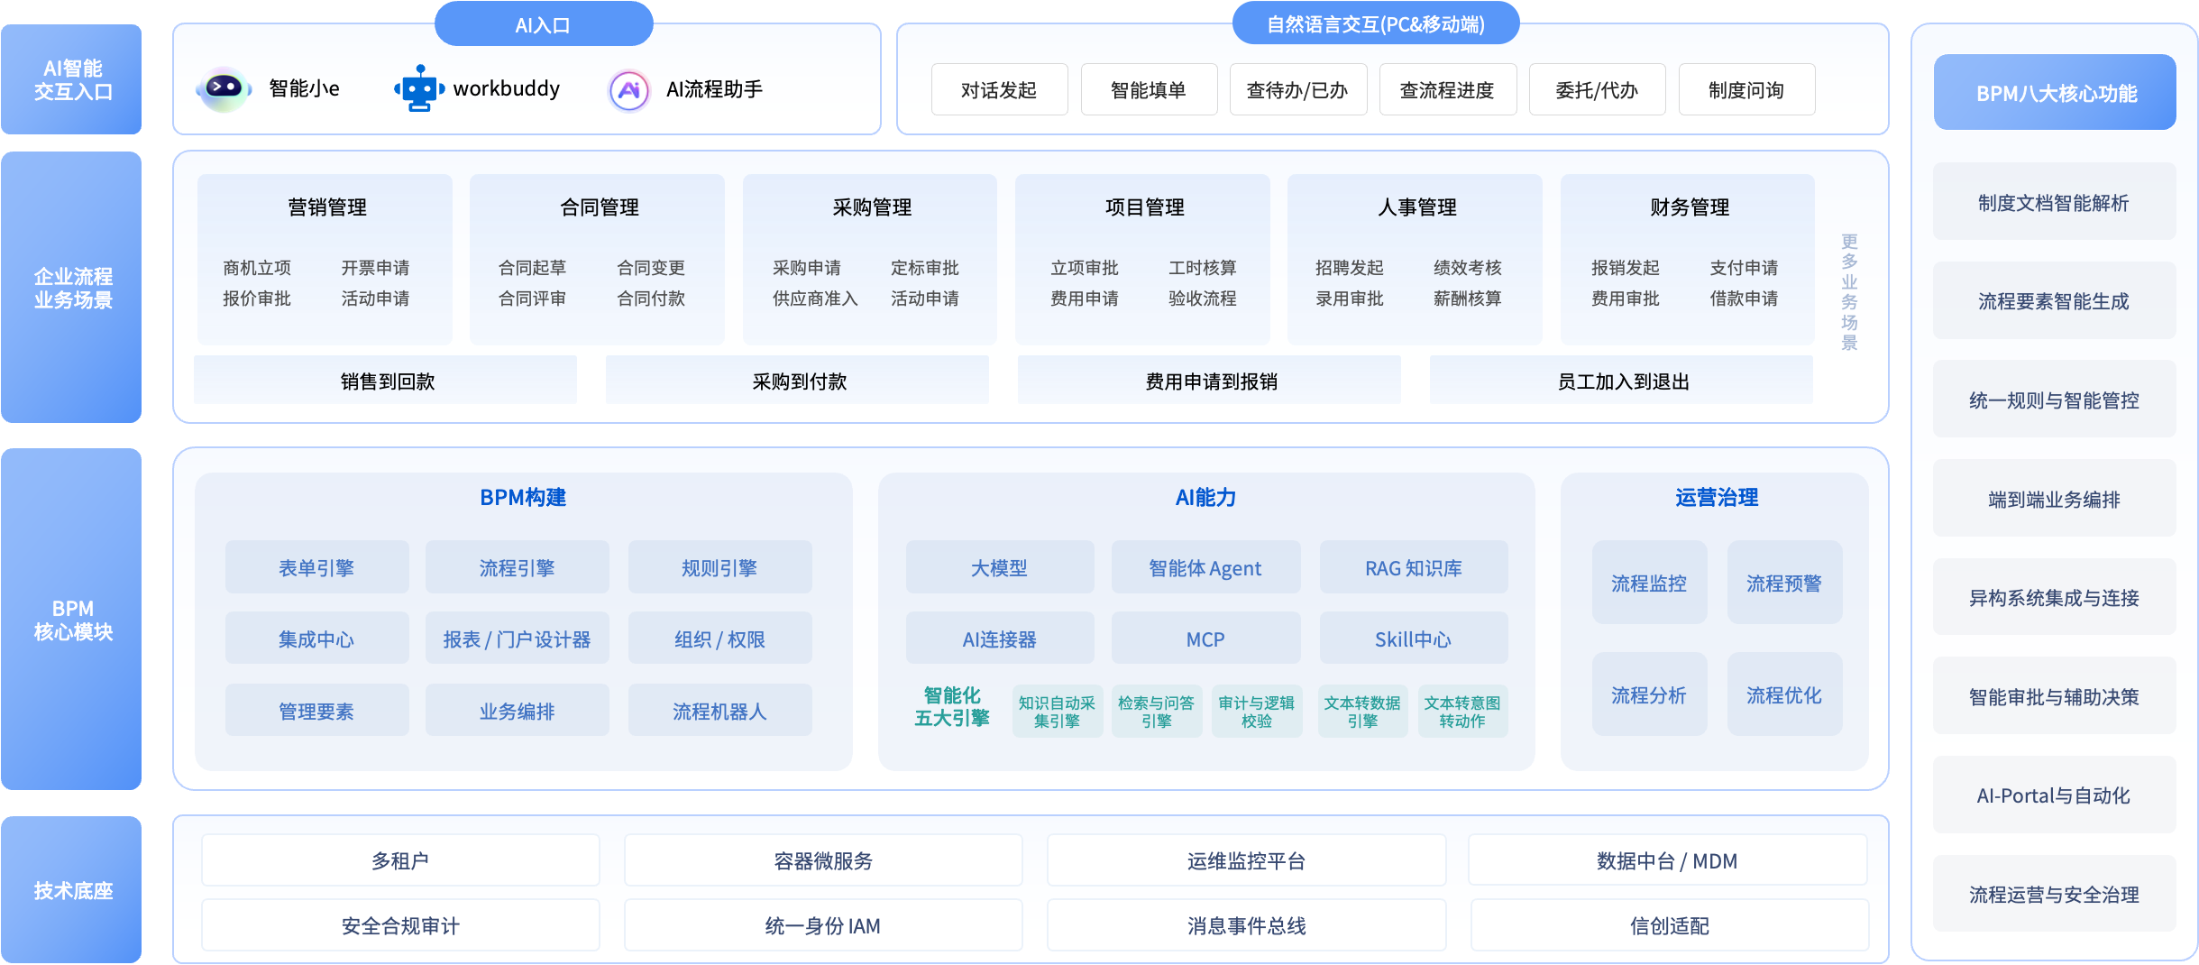Open 费用申请到报销 process
The height and width of the screenshot is (965, 2199).
pos(1210,381)
